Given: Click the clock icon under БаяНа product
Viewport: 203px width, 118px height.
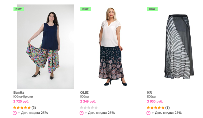Looking at the screenshot, I should [x=15, y=113].
